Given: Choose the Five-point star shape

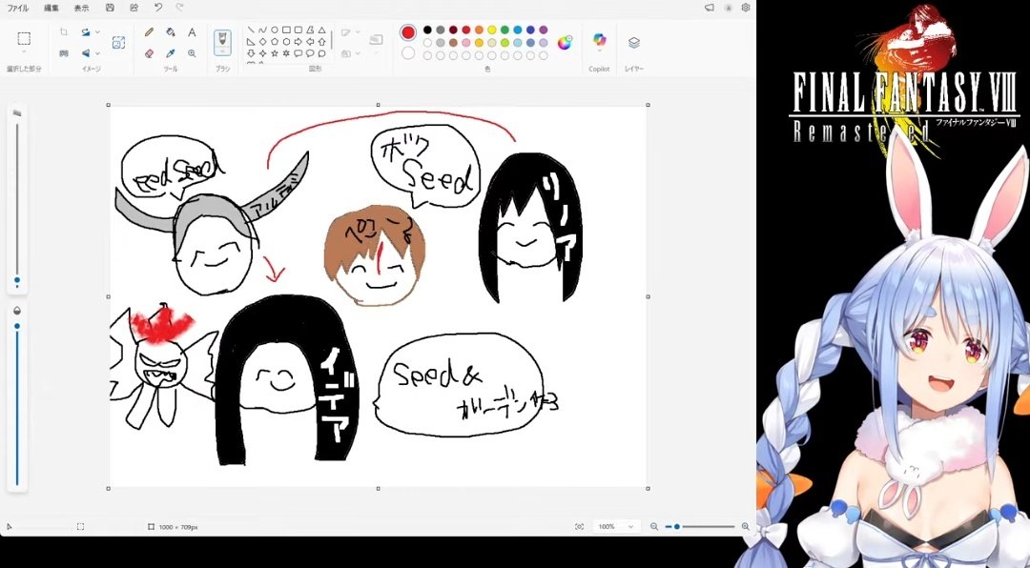Looking at the screenshot, I should (x=275, y=53).
